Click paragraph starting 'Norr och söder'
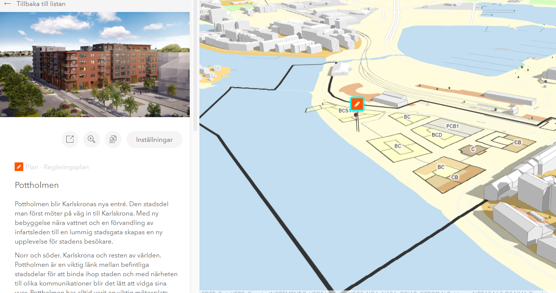The image size is (556, 293). coord(96,274)
